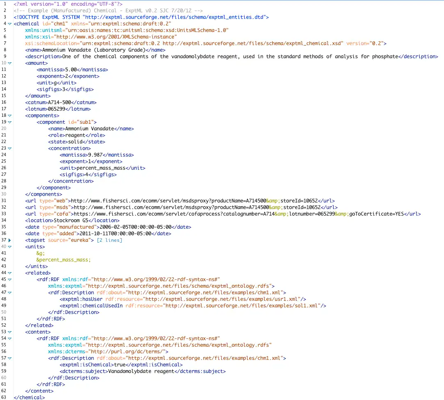Screen dimensions: 444x400
Task: Click the exptml:hasUser usr1.xml resource
Action: click(x=221, y=299)
